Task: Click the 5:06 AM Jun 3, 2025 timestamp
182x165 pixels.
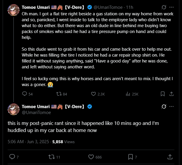Action: [28, 142]
